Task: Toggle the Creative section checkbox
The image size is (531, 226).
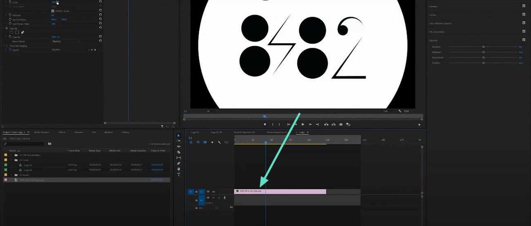Action: (x=524, y=6)
